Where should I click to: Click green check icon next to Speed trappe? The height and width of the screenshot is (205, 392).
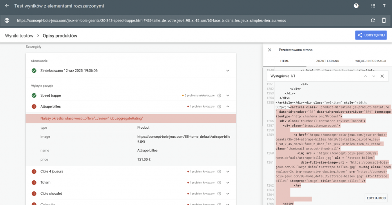34,95
